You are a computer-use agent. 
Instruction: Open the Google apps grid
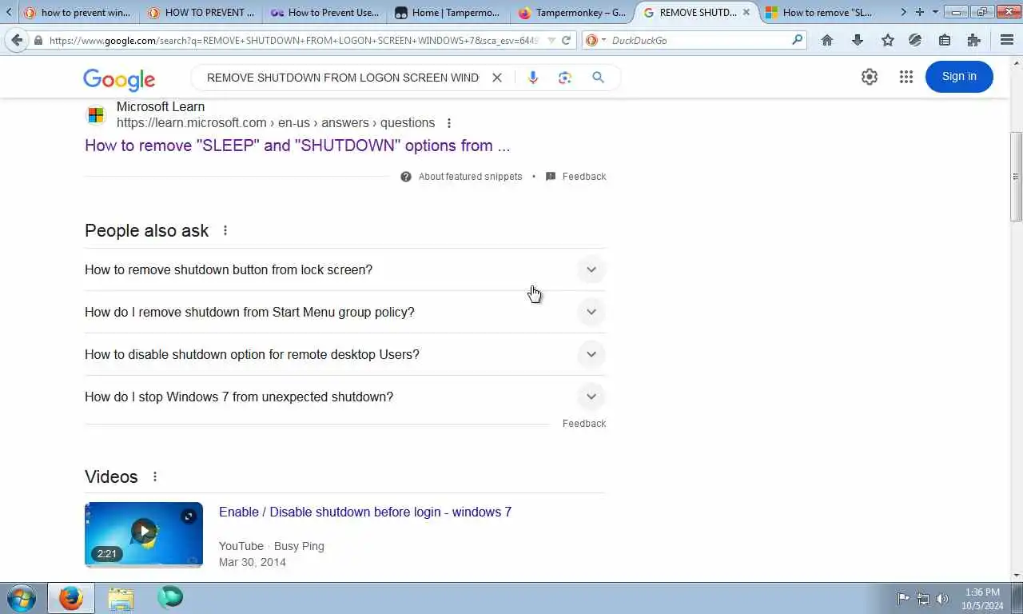906,77
